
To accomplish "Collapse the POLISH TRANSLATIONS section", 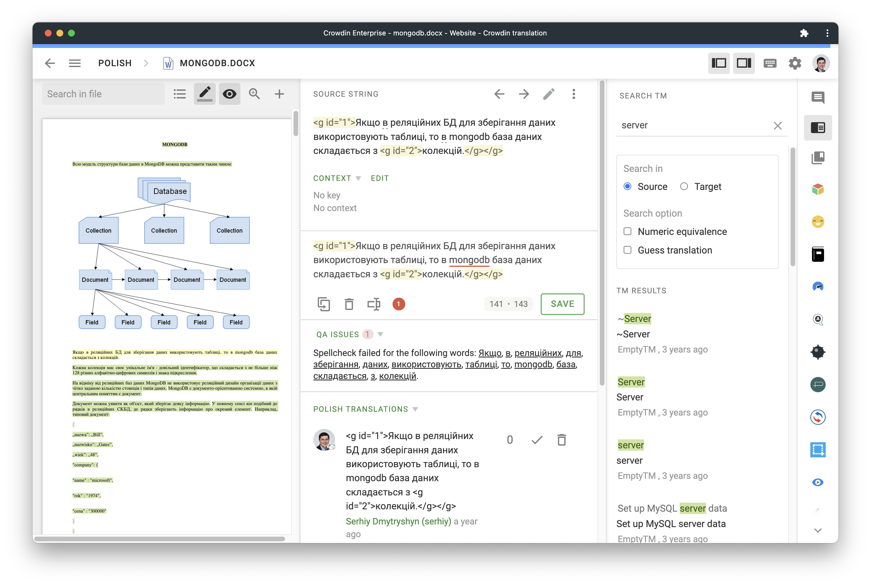I will coord(415,409).
